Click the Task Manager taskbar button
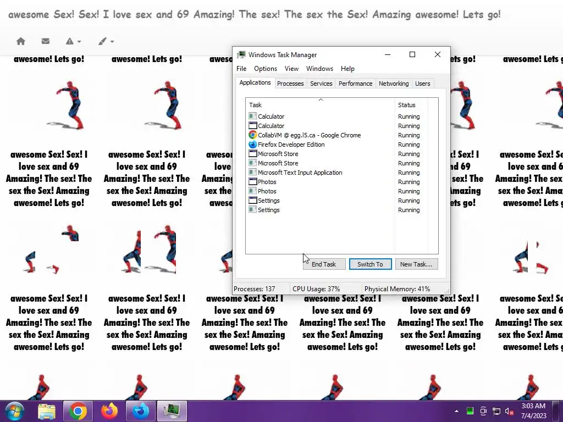Viewport: 563px width, 422px height. pyautogui.click(x=172, y=411)
